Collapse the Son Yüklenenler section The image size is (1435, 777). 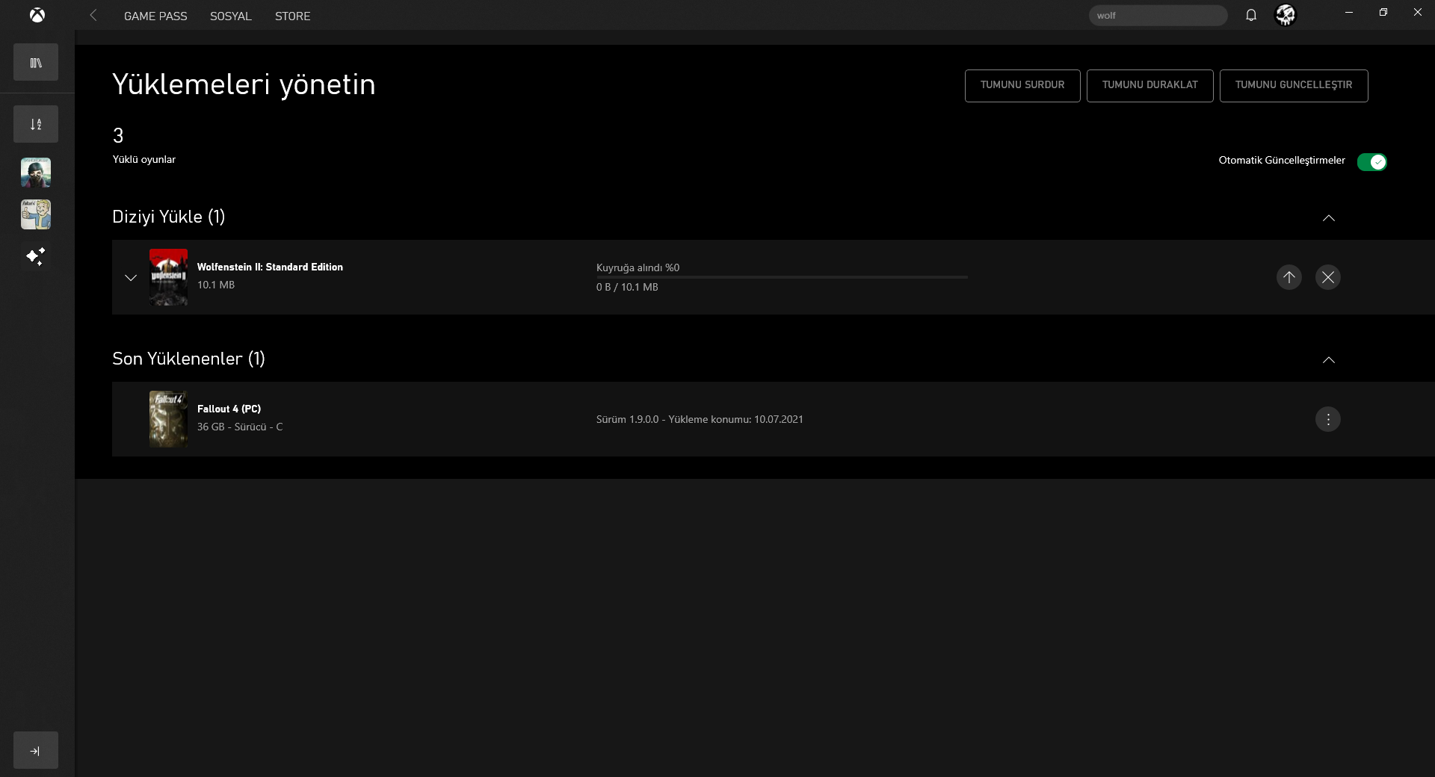coord(1329,360)
